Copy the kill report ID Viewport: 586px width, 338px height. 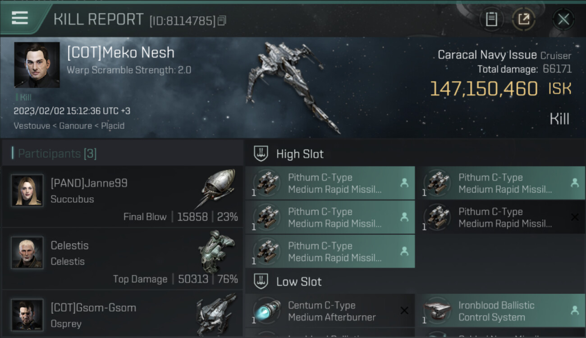pyautogui.click(x=222, y=21)
